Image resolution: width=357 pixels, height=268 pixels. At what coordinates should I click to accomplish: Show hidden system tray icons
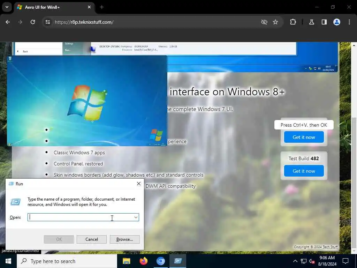(295, 261)
